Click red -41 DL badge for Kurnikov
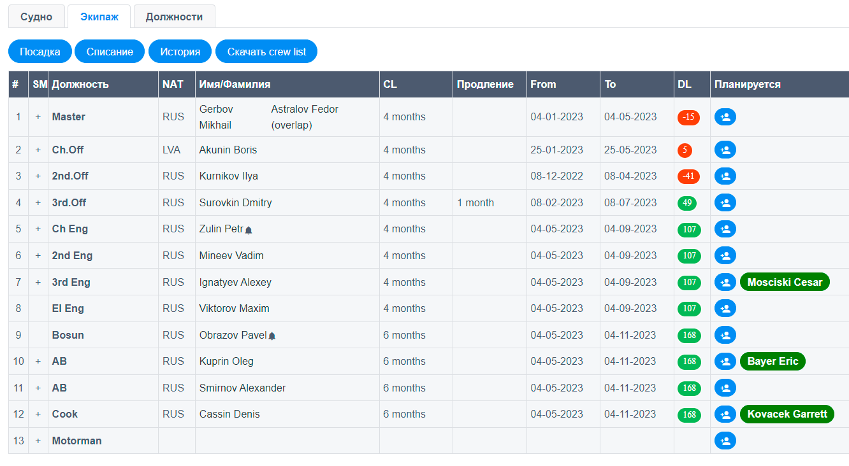The width and height of the screenshot is (849, 466). pyautogui.click(x=688, y=176)
